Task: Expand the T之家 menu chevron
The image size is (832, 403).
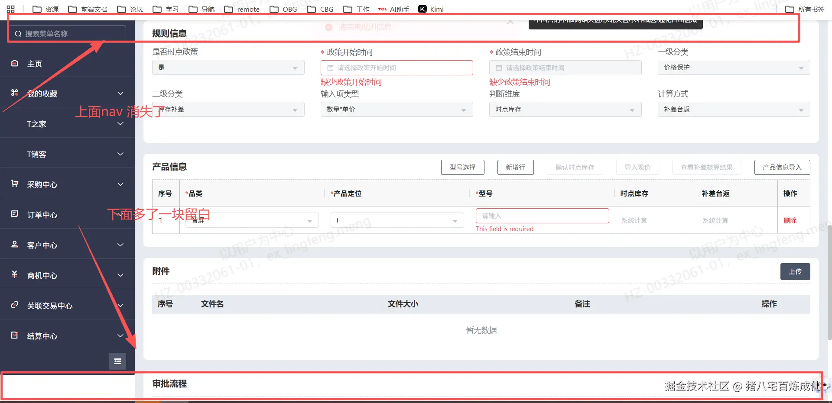Action: pos(120,124)
